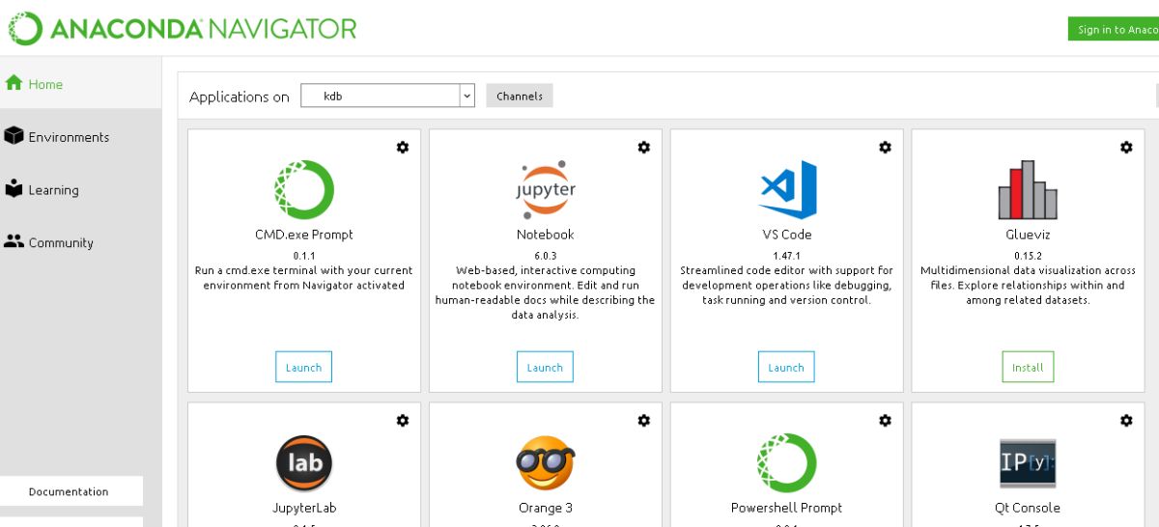Image resolution: width=1159 pixels, height=527 pixels.
Task: Click the Applications on label
Action: [x=240, y=97]
